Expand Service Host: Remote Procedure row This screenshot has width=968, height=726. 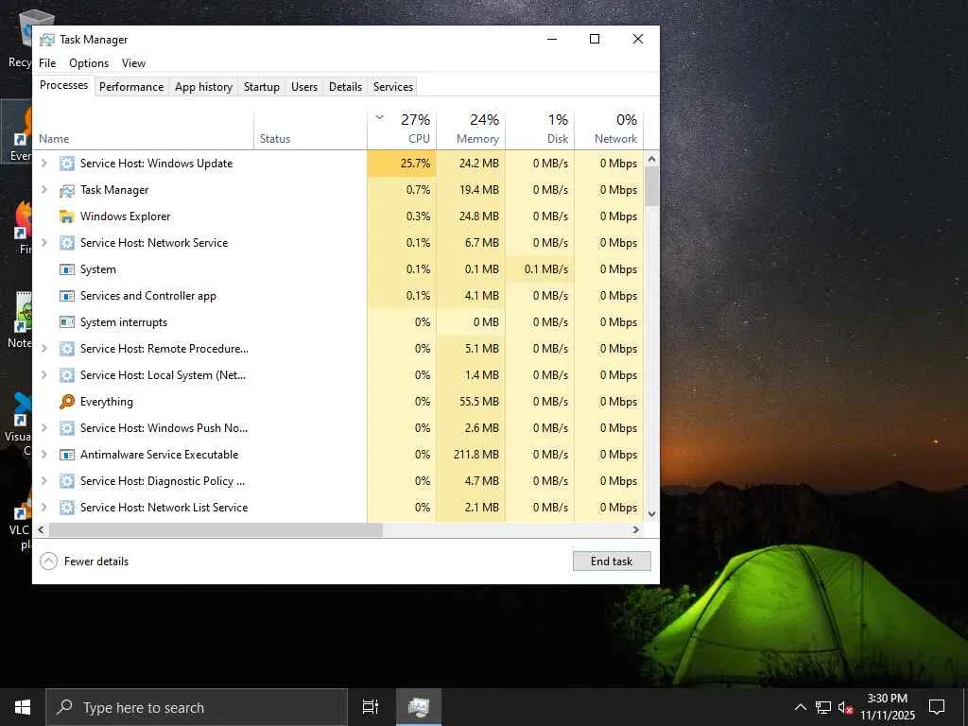point(43,348)
